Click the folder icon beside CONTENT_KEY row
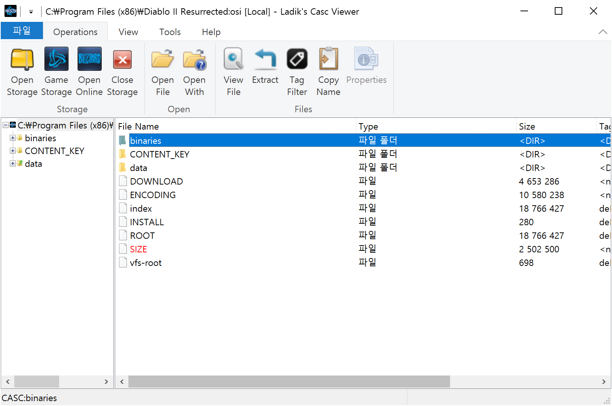 pos(122,154)
